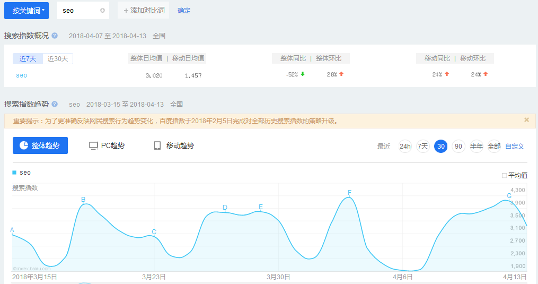The height and width of the screenshot is (284, 538).
Task: Click the seo keyword link in the overview row
Action: 21,75
